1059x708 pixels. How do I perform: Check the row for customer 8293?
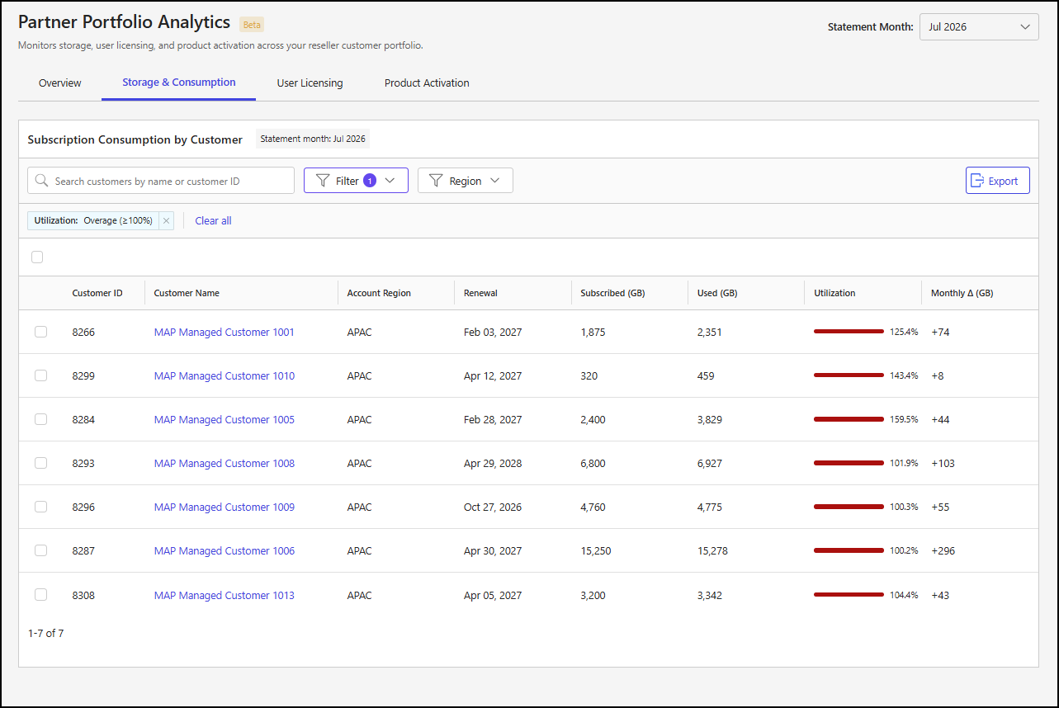click(40, 463)
